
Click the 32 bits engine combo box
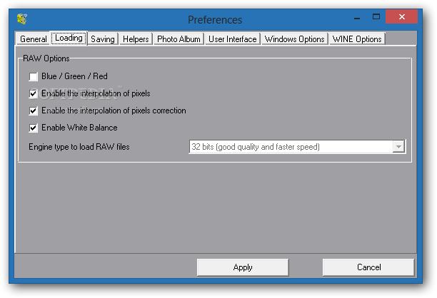click(x=297, y=147)
